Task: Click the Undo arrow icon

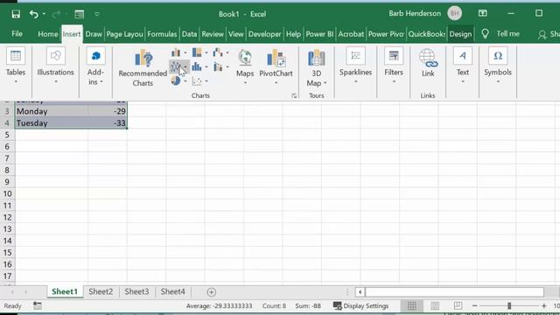Action: click(34, 14)
